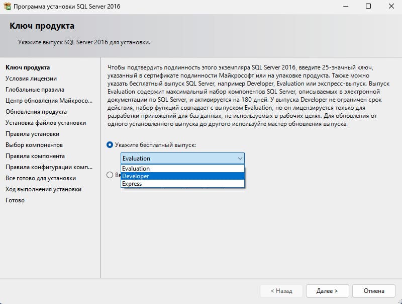Click the < Назад button
Viewport: 402px width, 304px height.
(x=281, y=291)
